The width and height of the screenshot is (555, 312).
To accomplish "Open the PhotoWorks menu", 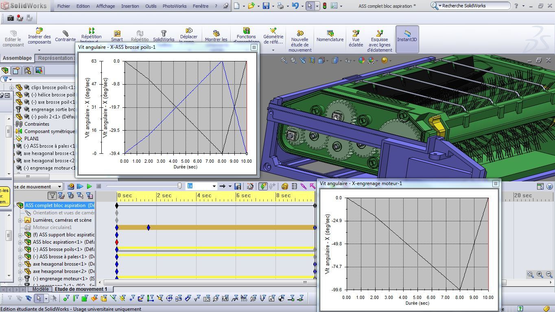I will click(175, 6).
